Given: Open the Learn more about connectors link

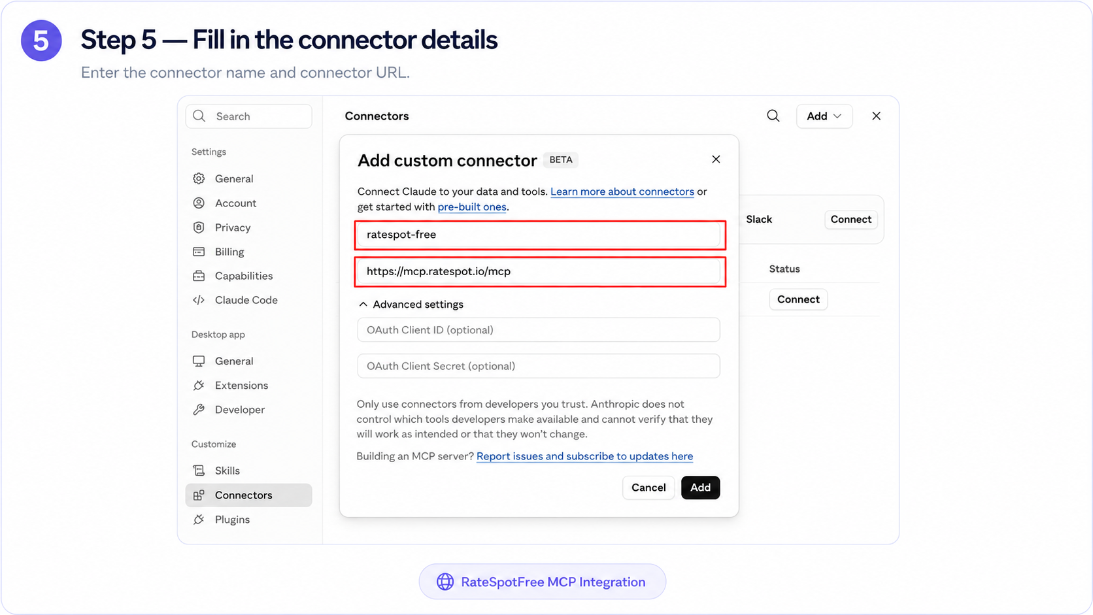Looking at the screenshot, I should [x=622, y=191].
